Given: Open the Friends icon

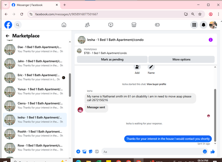Looking at the screenshot, I should [x=87, y=25].
